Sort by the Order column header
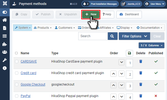Screen dimensions: 167x100 114,53
